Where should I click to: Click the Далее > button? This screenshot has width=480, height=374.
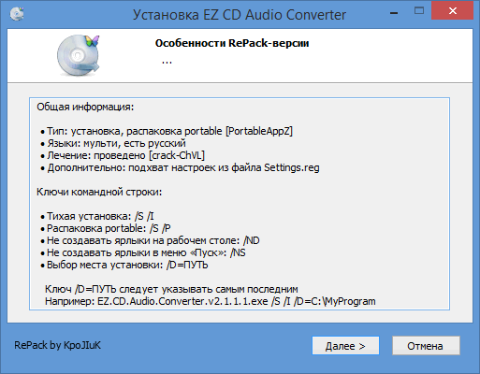click(345, 346)
